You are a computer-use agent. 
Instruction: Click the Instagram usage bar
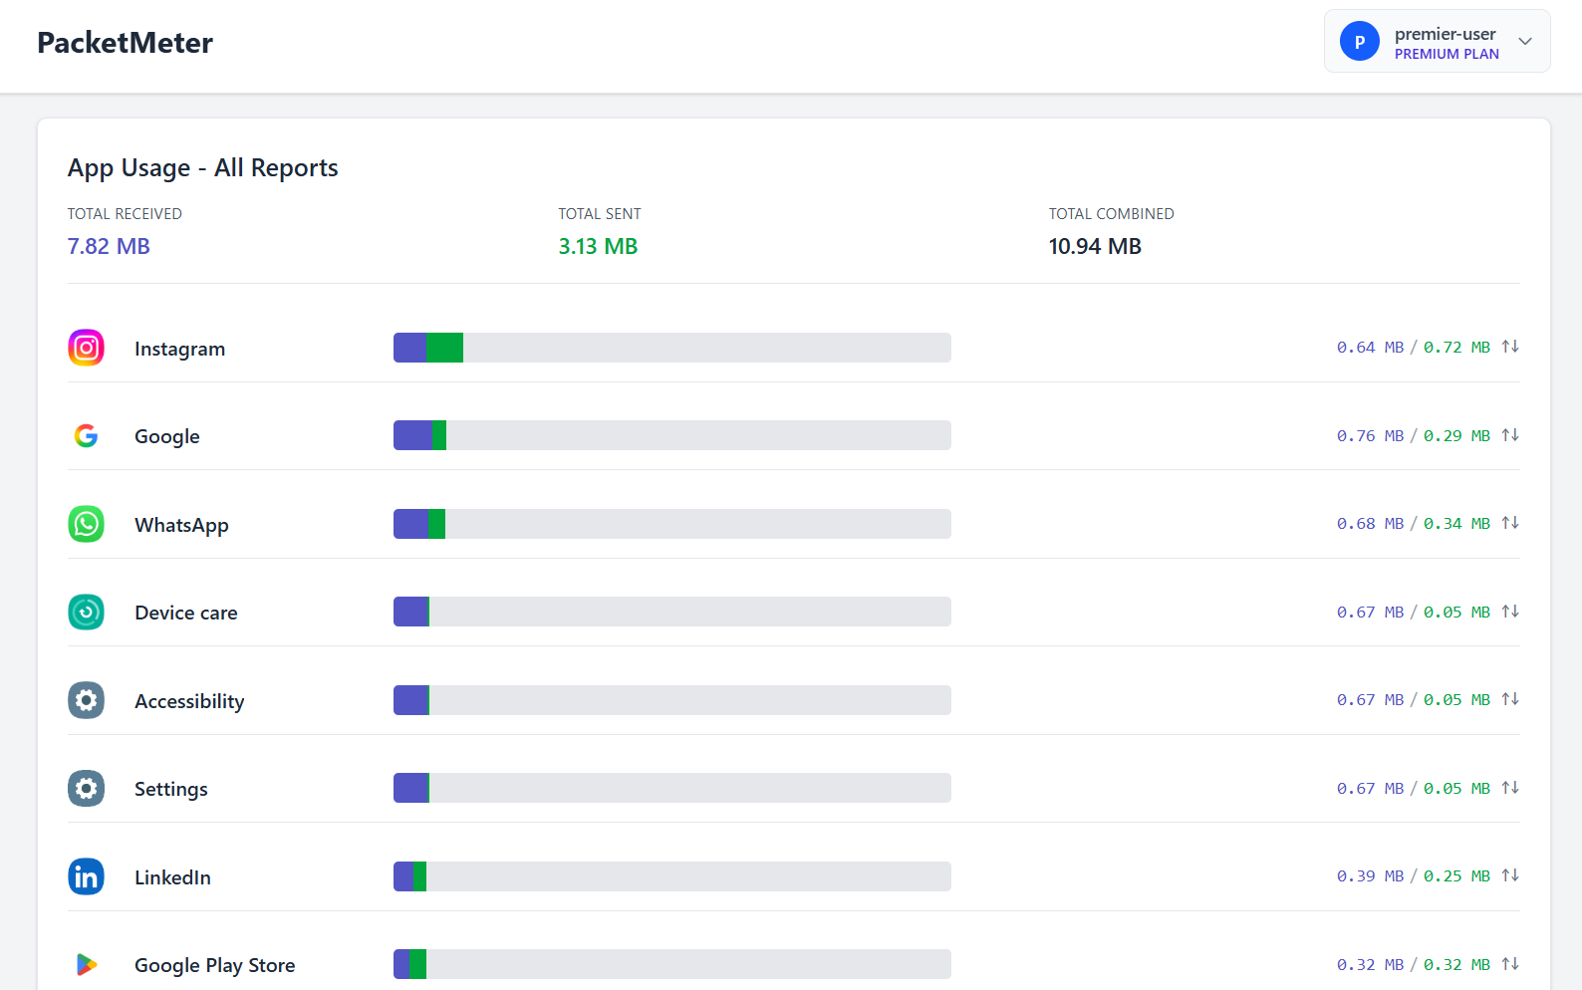coord(672,348)
